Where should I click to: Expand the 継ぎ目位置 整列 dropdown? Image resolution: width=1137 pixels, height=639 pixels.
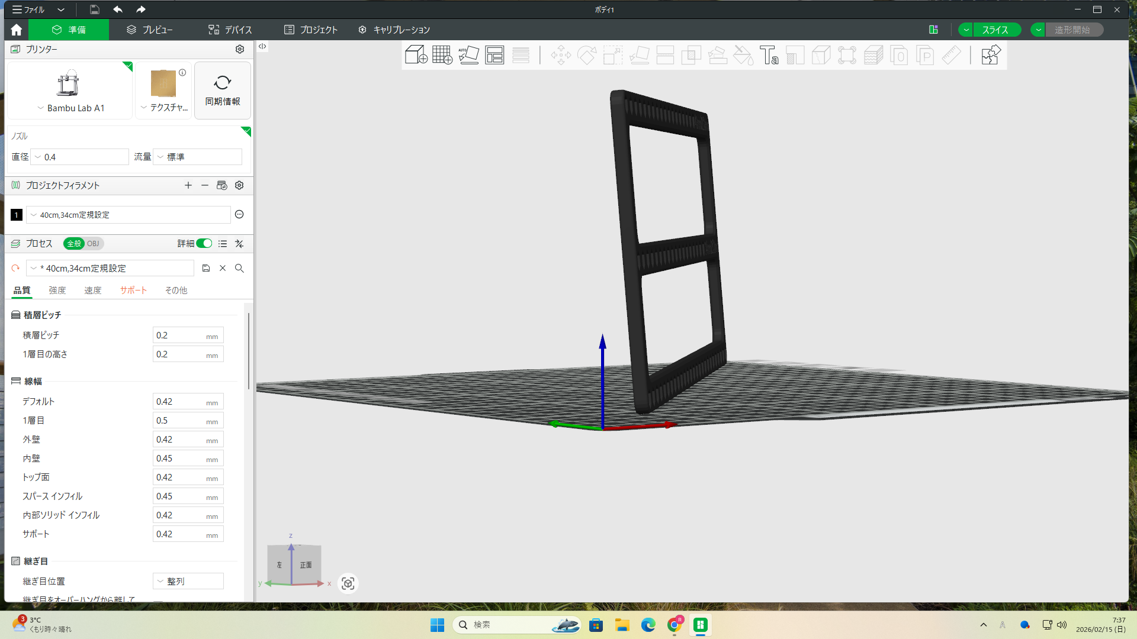(188, 581)
